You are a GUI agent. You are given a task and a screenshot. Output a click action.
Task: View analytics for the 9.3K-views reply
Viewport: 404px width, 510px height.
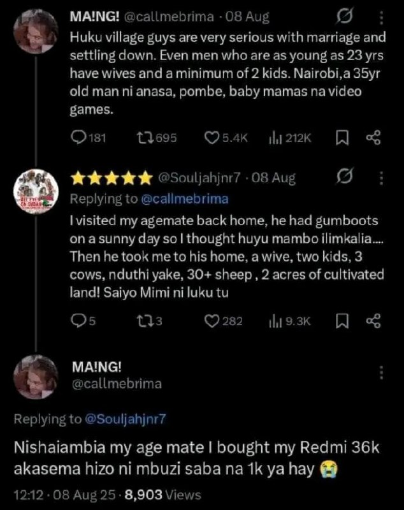pos(289,322)
